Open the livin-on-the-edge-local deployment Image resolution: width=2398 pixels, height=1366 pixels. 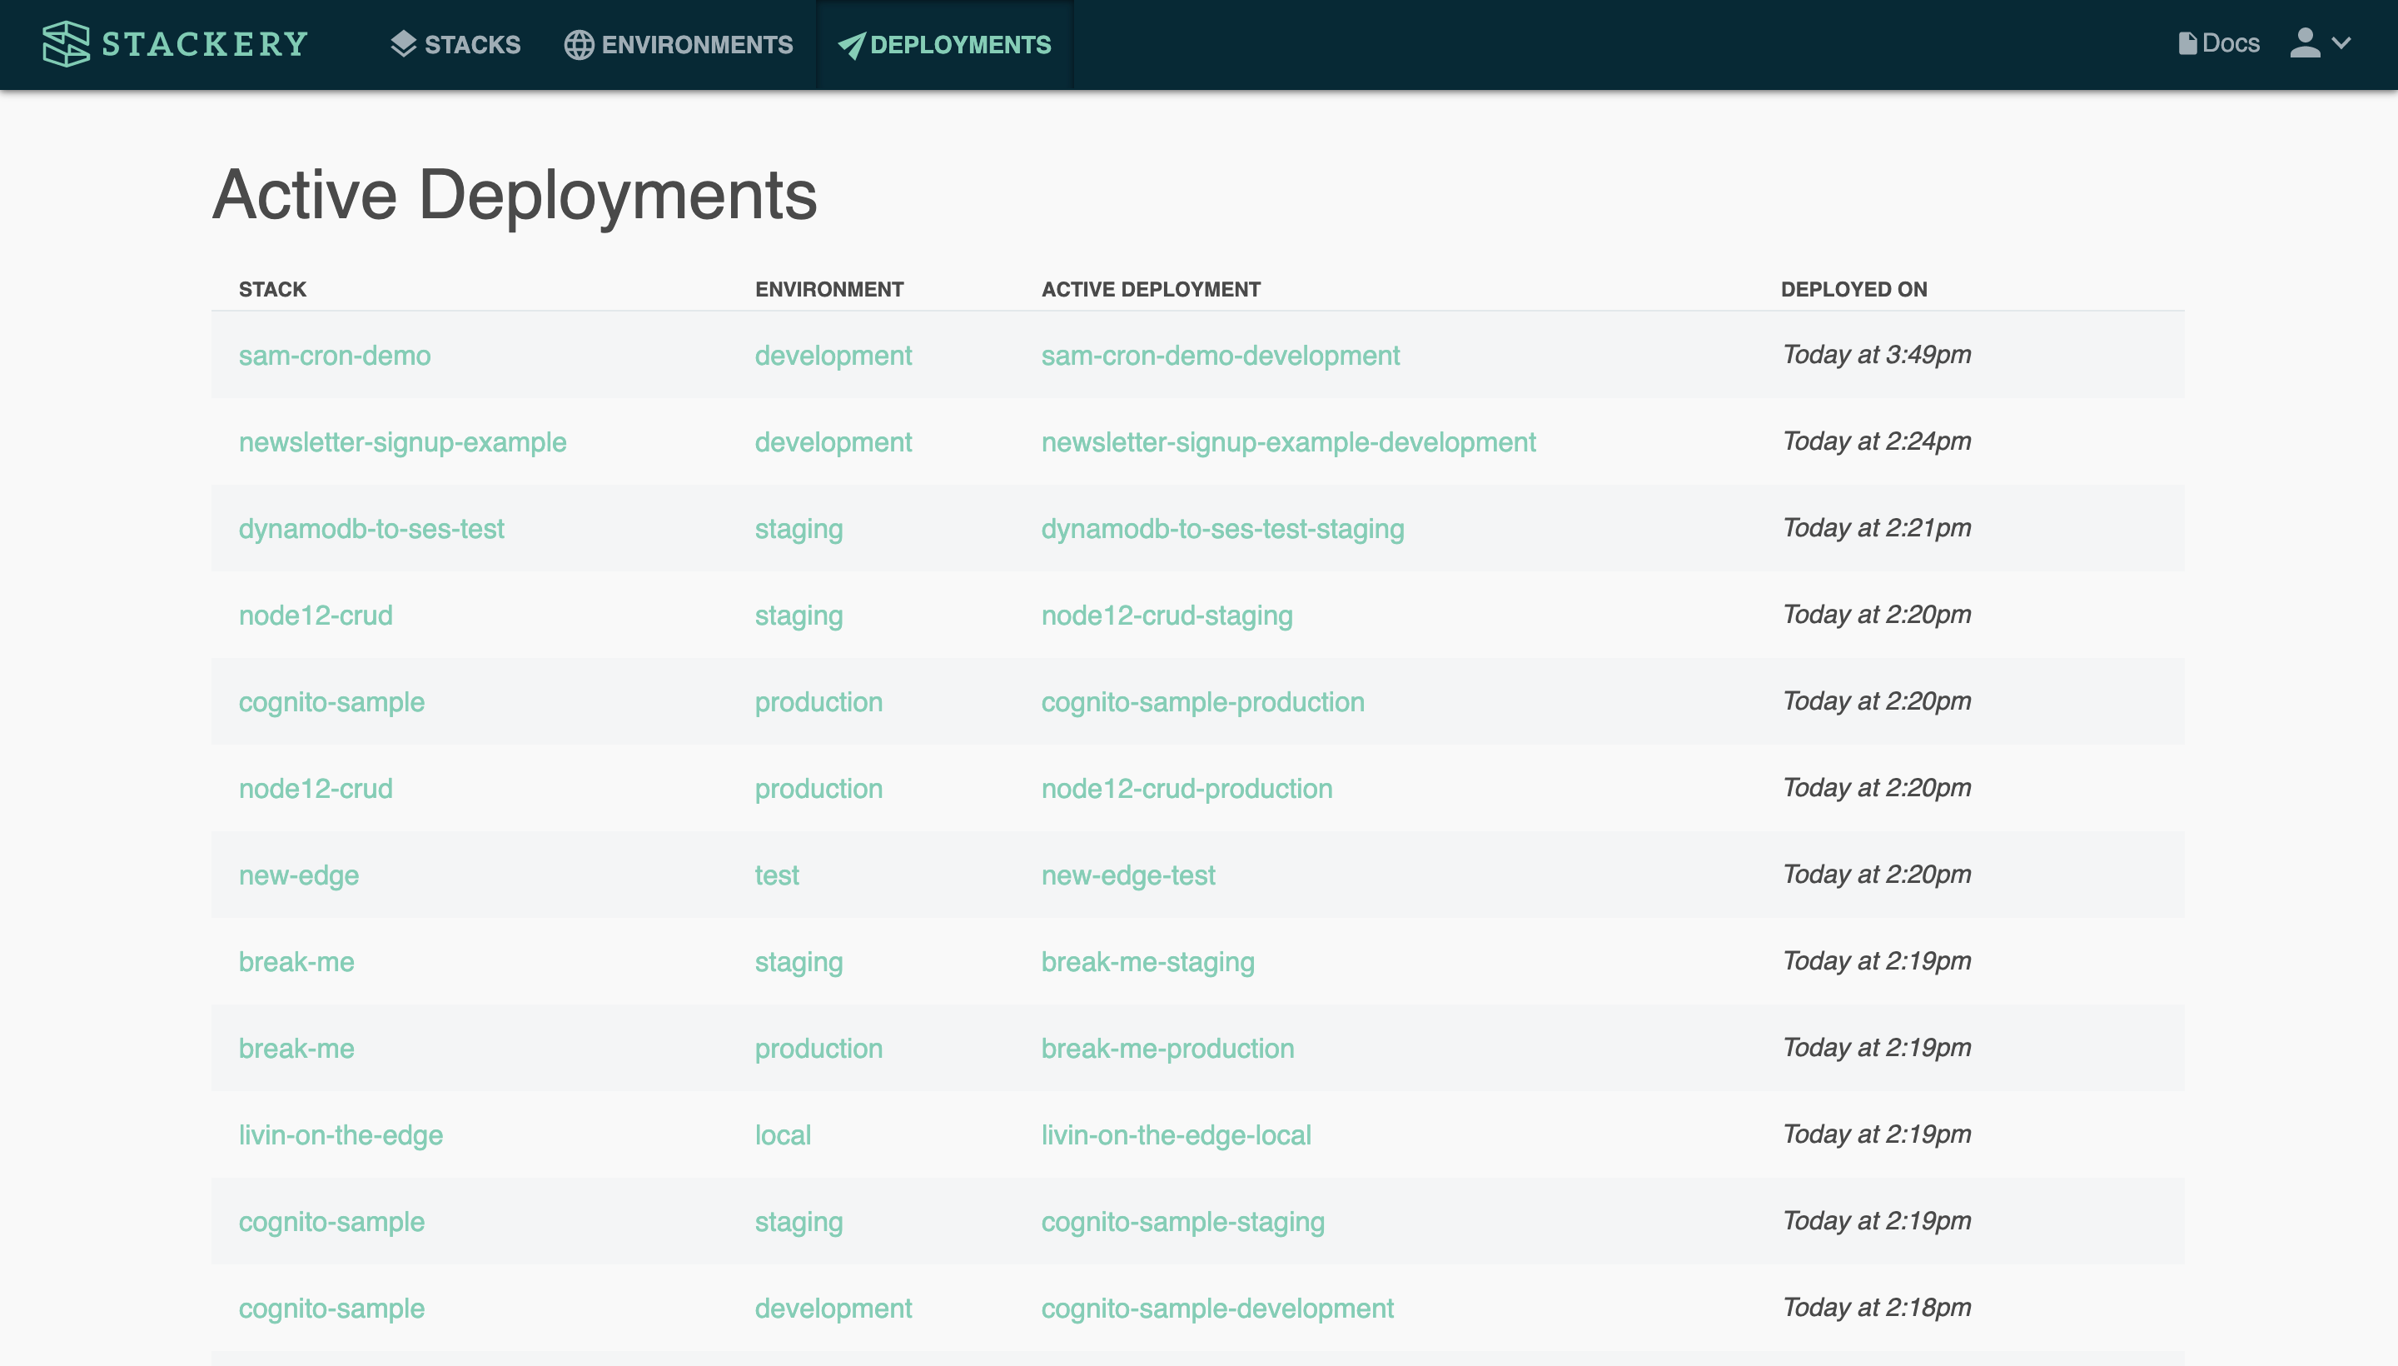(1176, 1134)
